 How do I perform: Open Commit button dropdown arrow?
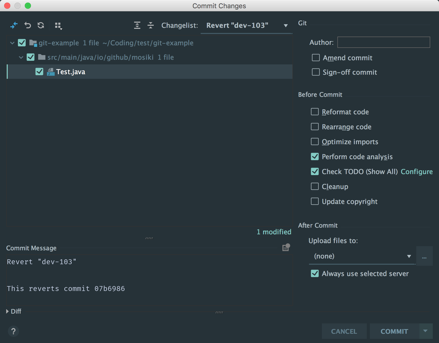[x=426, y=331]
